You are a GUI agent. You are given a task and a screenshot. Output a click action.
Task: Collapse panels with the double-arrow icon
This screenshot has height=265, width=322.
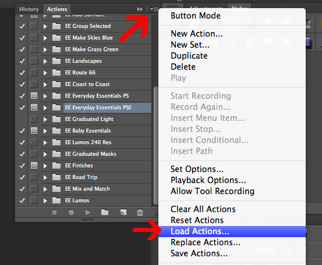(140, 9)
